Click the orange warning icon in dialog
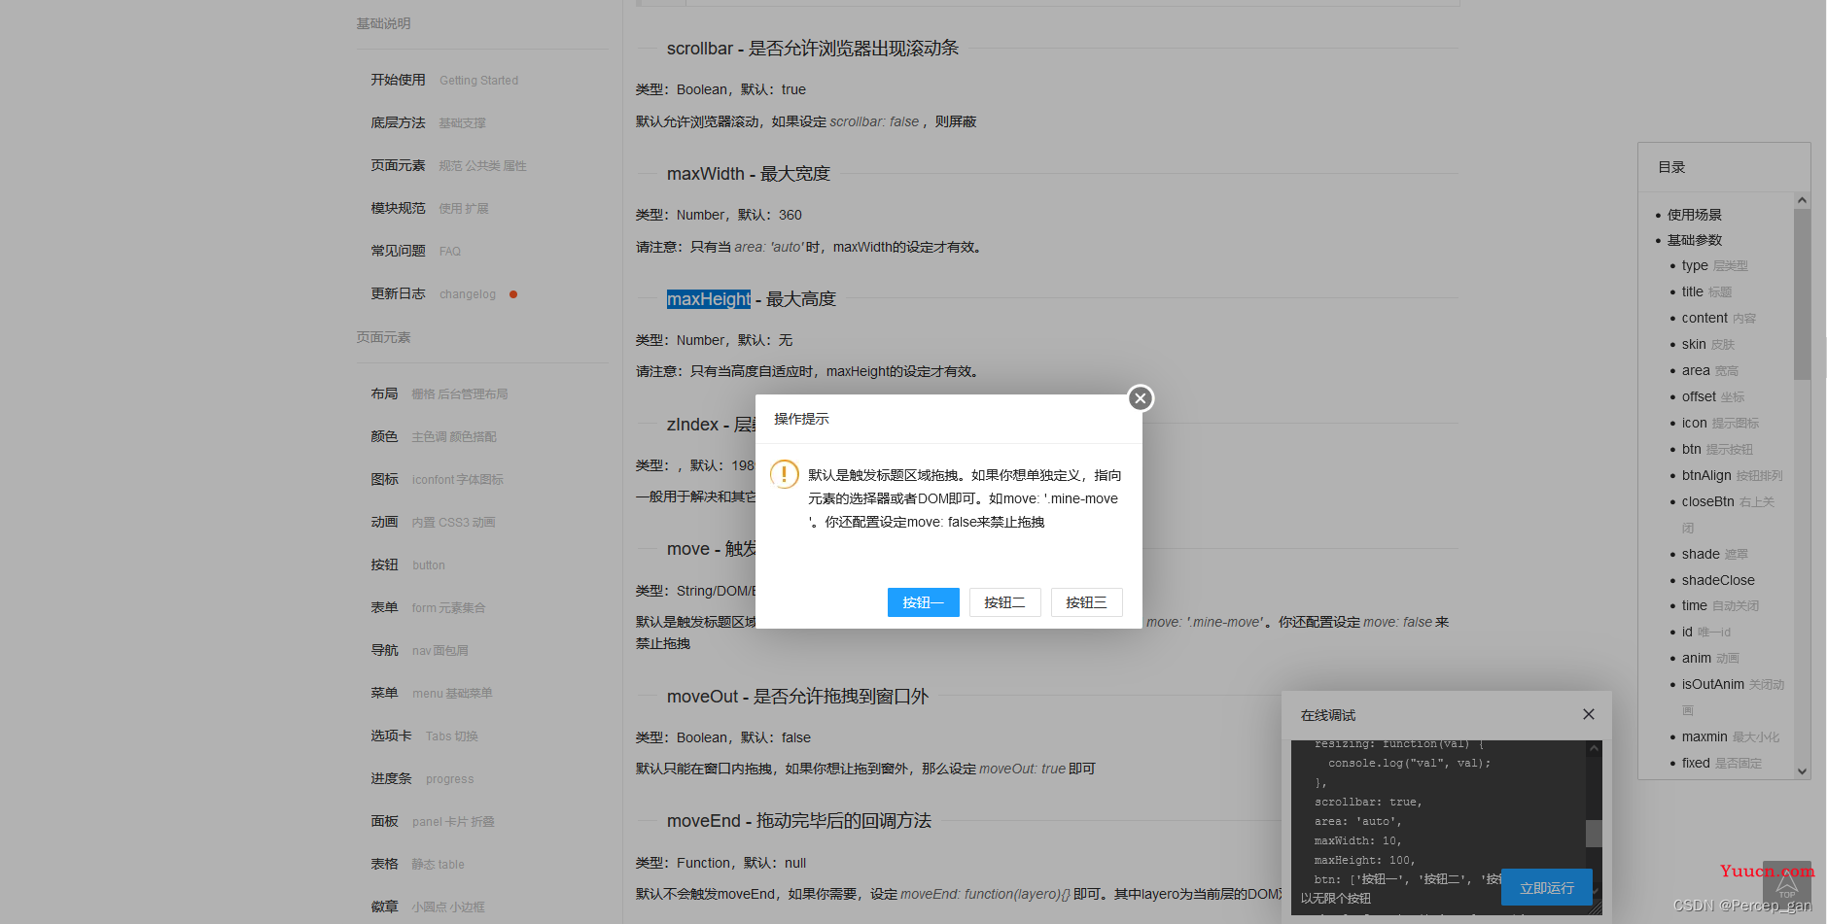The height and width of the screenshot is (924, 1827). click(784, 474)
